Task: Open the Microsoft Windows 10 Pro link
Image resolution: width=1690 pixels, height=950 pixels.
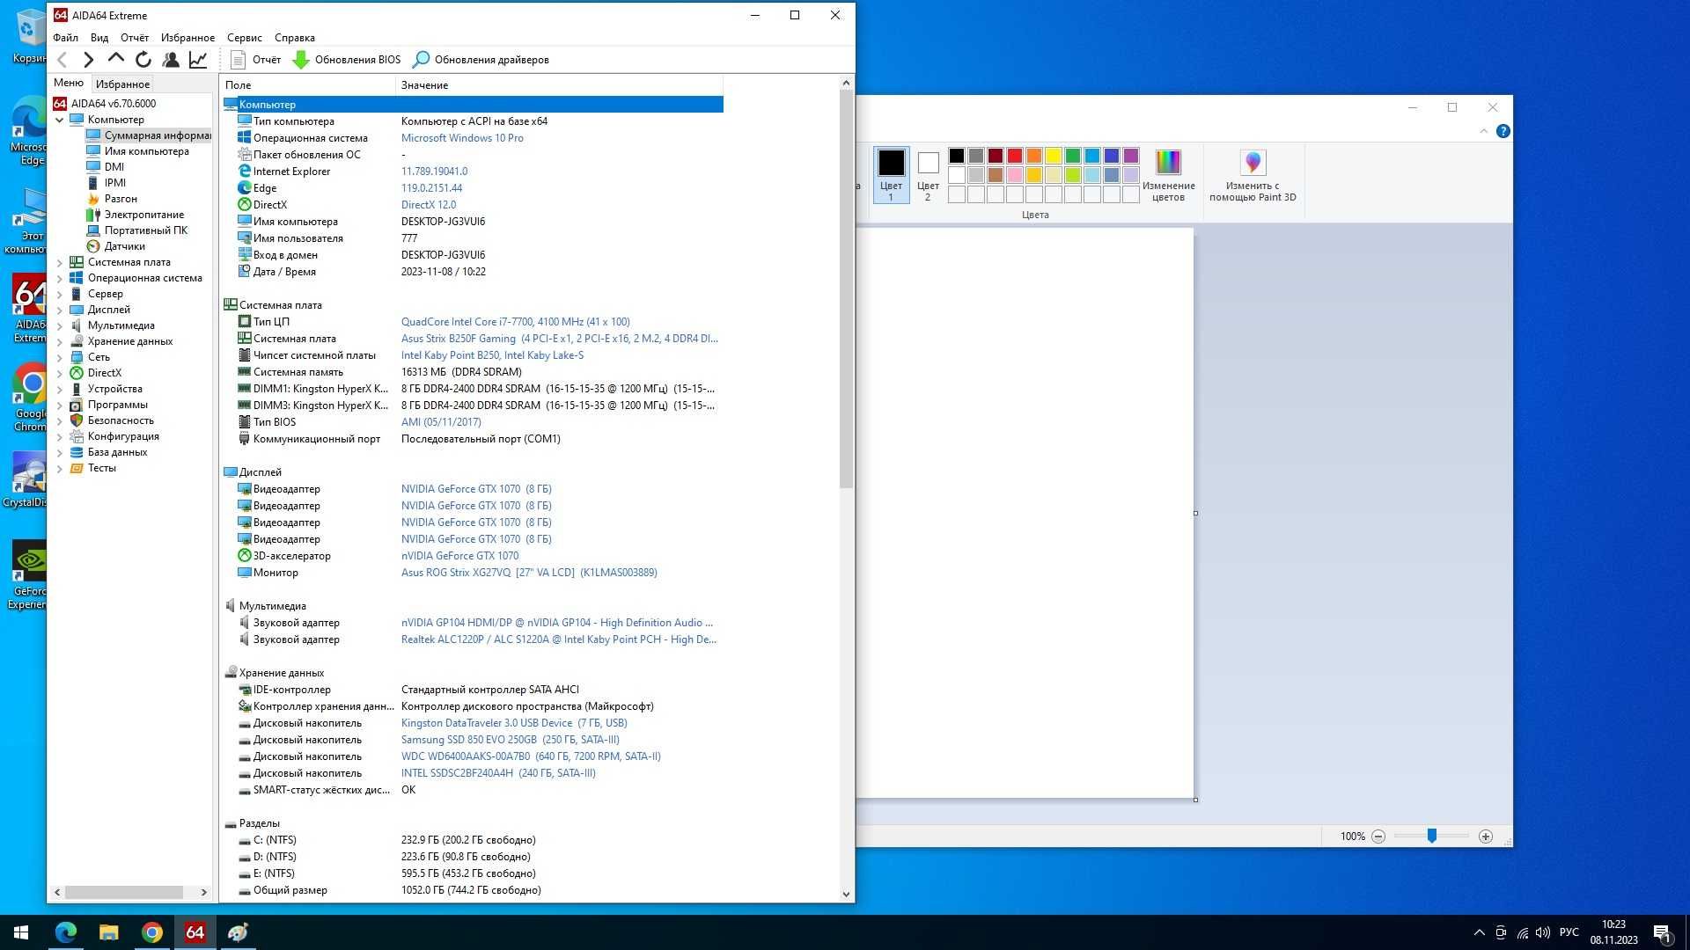Action: coord(462,138)
